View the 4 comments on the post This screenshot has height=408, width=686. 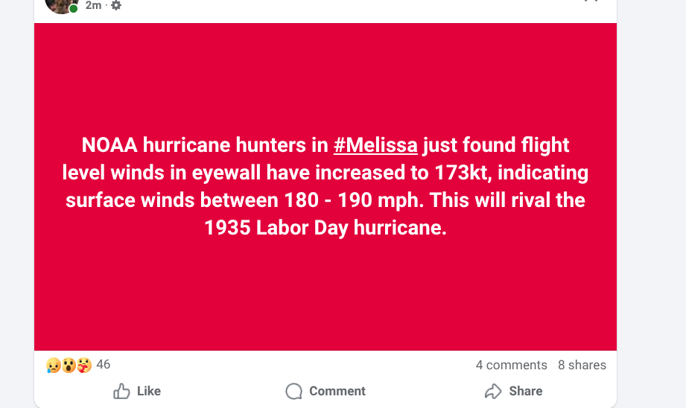click(511, 365)
